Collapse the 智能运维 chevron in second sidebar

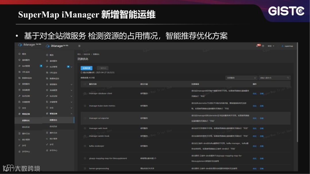click(x=71, y=114)
